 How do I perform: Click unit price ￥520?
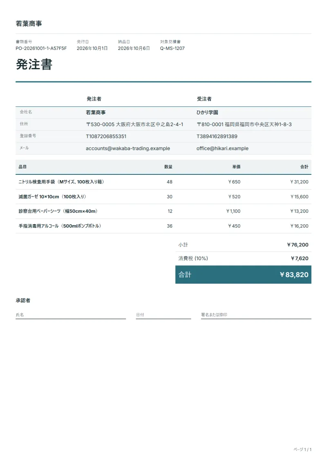point(234,196)
